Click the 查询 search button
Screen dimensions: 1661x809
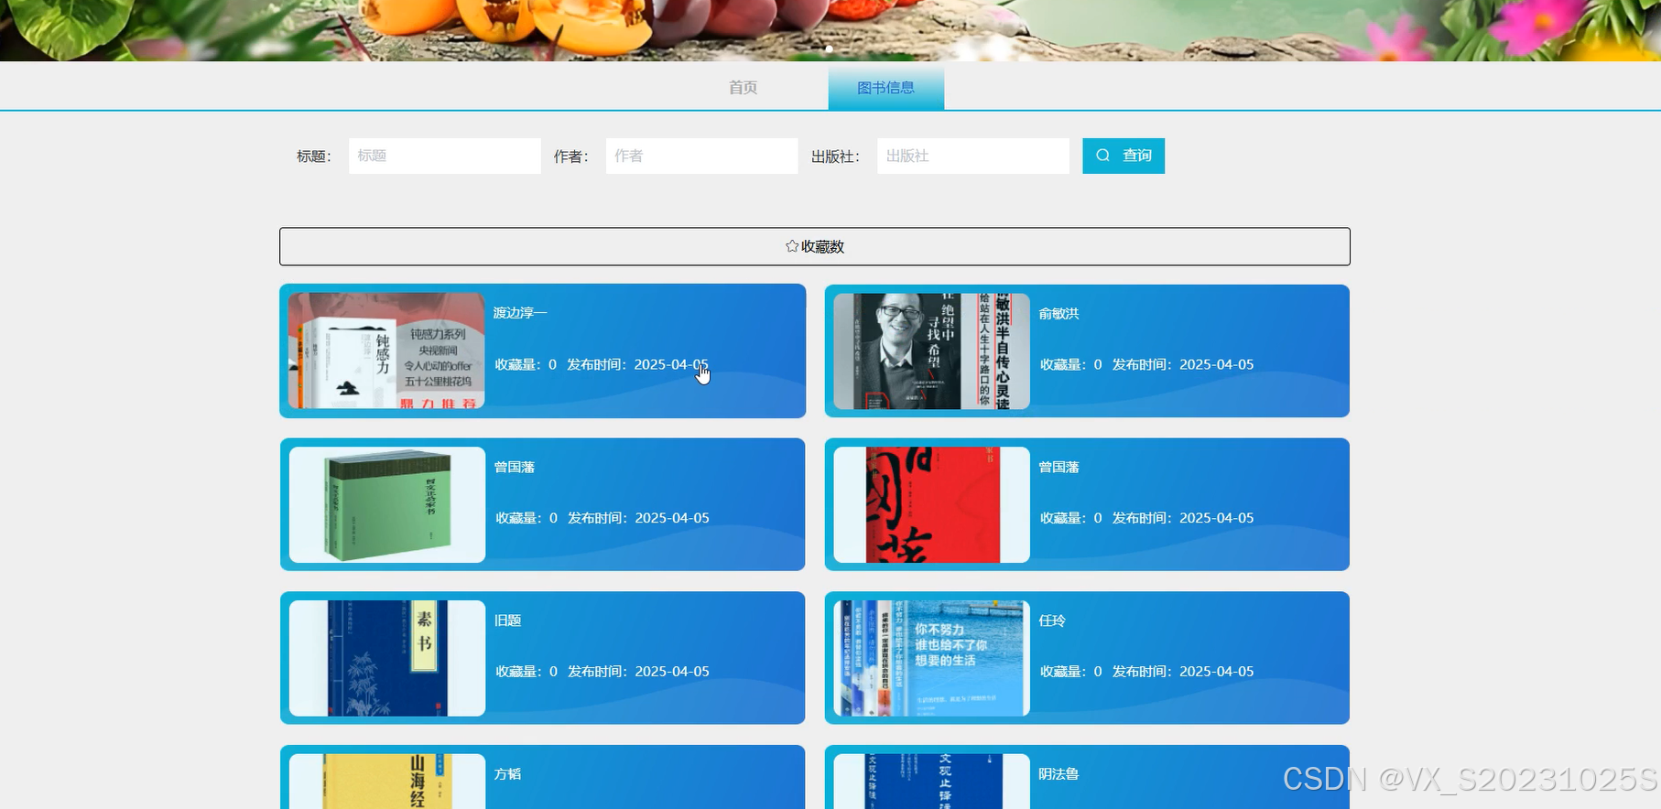[1123, 156]
